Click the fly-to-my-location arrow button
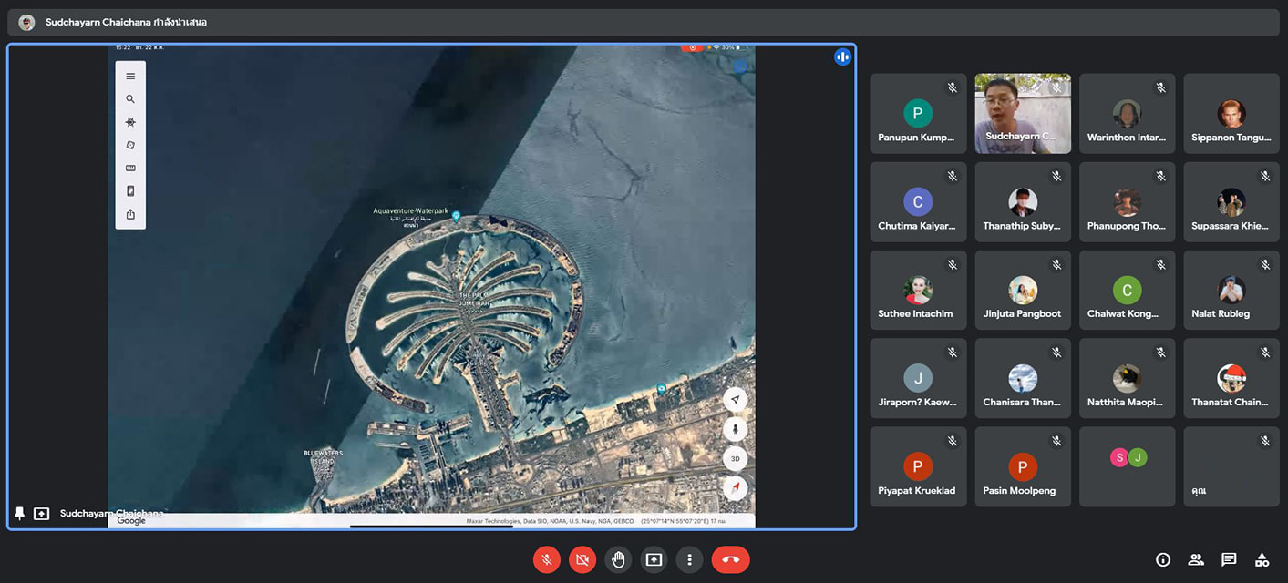1288x583 pixels. point(736,399)
